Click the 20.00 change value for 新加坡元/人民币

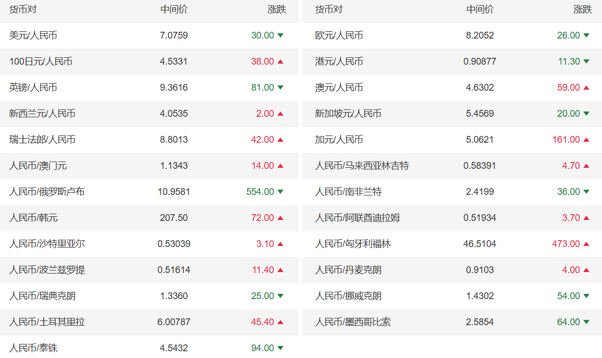[568, 114]
